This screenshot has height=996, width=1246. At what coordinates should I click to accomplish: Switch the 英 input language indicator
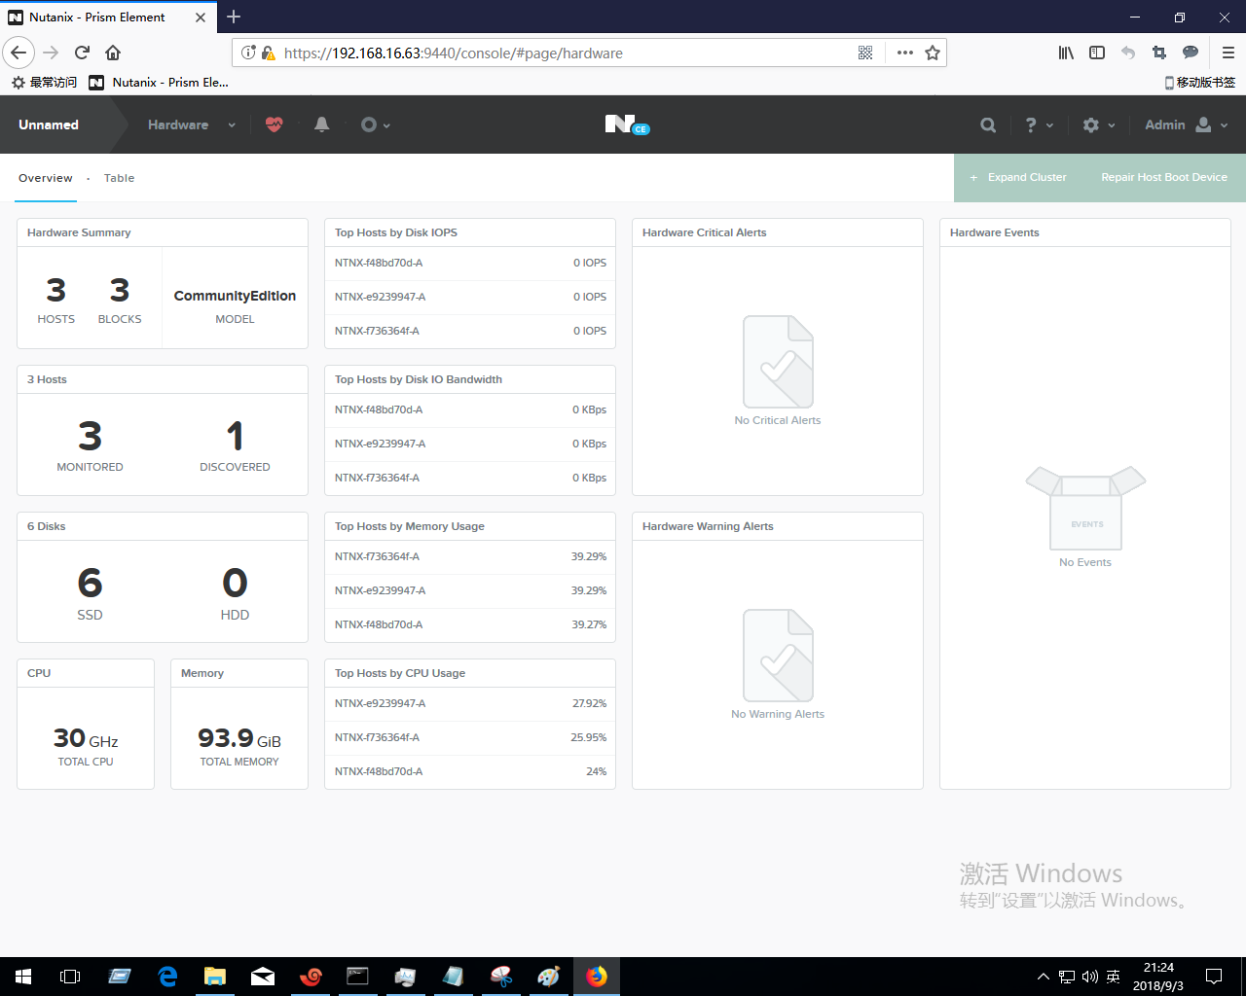click(1114, 977)
